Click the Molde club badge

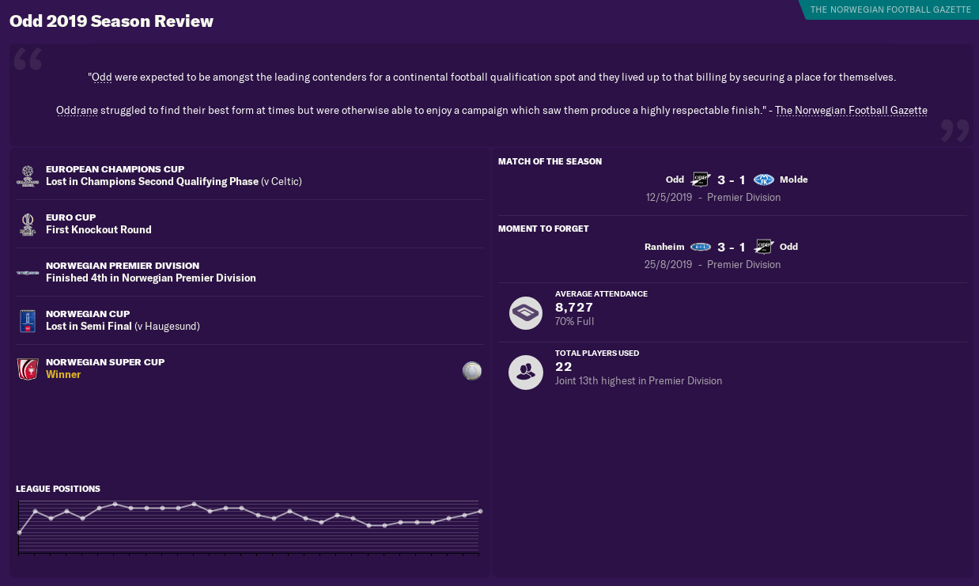point(763,180)
